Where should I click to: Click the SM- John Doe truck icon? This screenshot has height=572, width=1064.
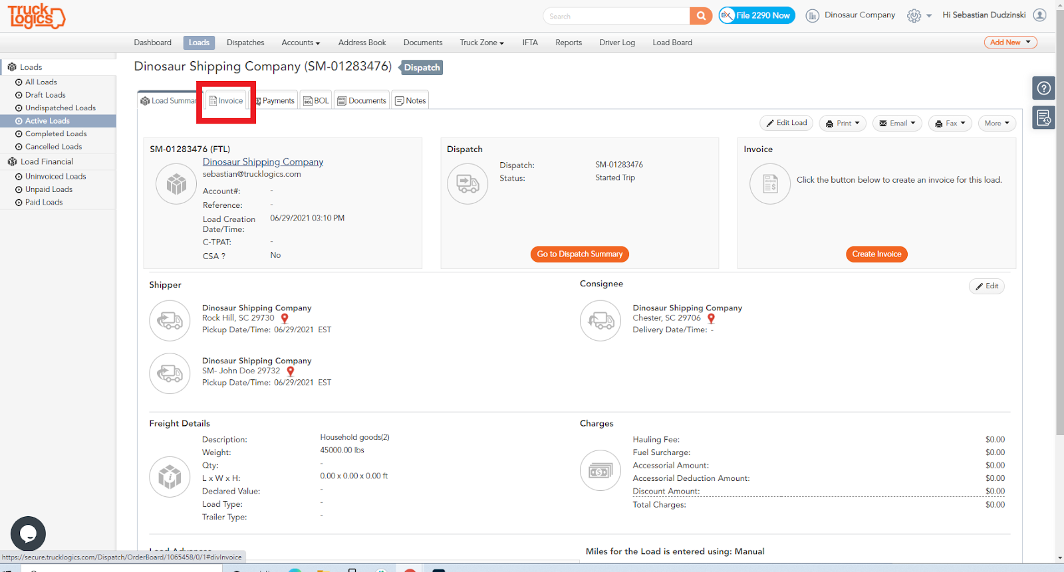pyautogui.click(x=170, y=373)
